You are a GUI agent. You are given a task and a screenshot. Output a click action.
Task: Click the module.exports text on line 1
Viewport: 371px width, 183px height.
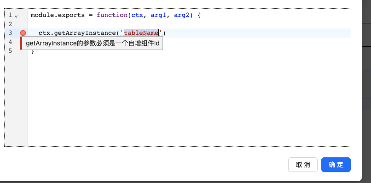pyautogui.click(x=58, y=15)
